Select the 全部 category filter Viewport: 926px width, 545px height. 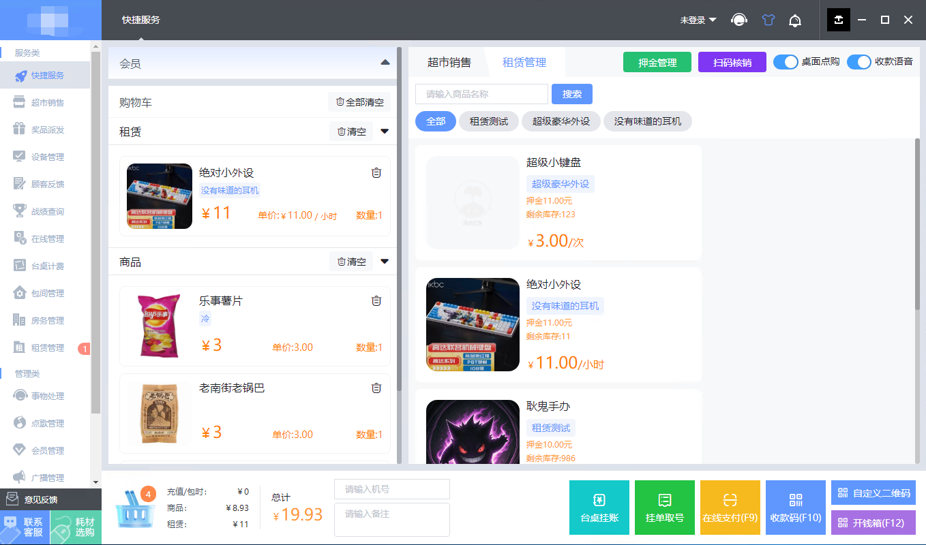coord(436,121)
